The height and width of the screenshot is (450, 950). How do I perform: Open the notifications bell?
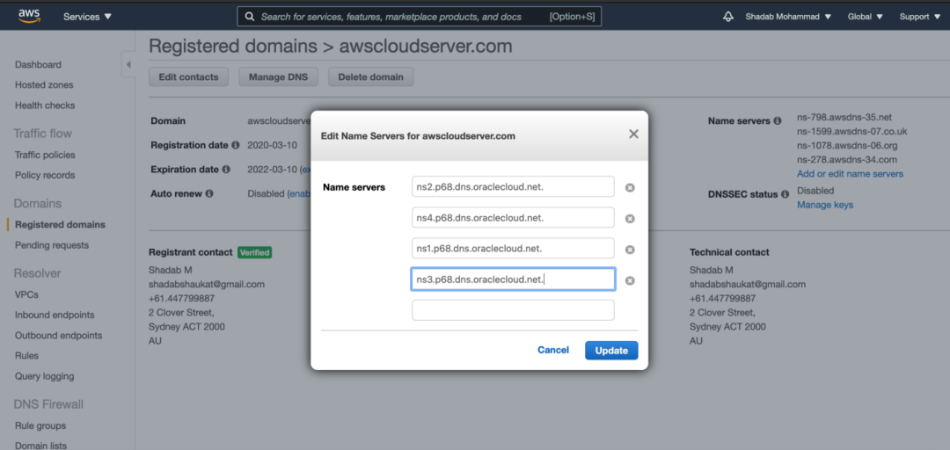[x=728, y=17]
